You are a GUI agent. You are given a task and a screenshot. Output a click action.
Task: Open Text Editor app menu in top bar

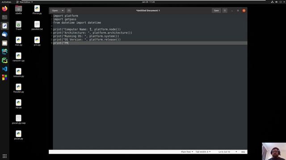click(25, 2)
